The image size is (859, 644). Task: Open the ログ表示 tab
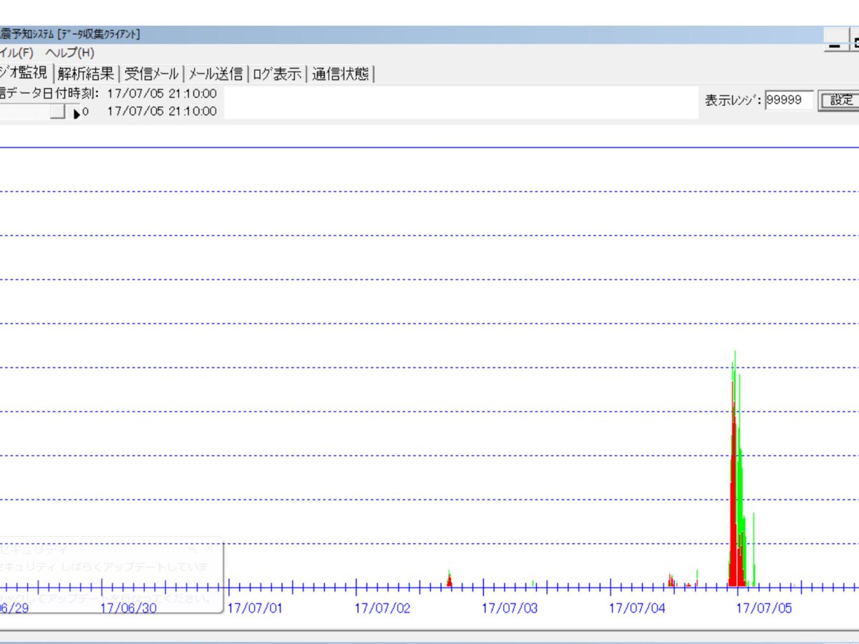click(x=277, y=74)
